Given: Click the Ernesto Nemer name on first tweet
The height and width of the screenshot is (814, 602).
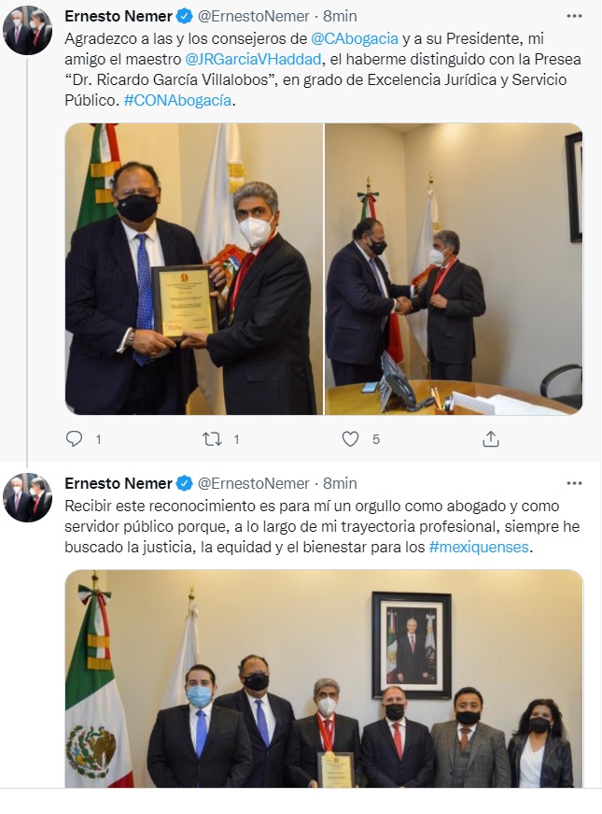Looking at the screenshot, I should point(119,17).
